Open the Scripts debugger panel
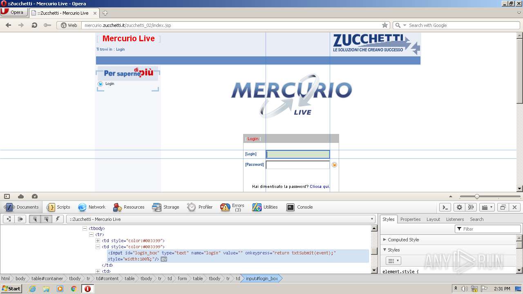 58,207
